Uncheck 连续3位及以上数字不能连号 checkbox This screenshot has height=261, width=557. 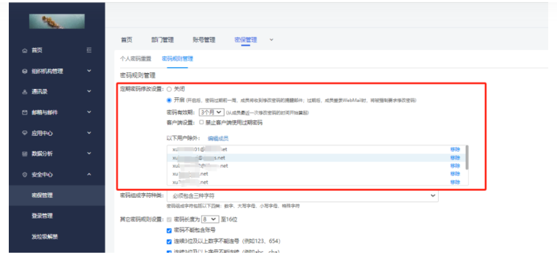coord(169,241)
